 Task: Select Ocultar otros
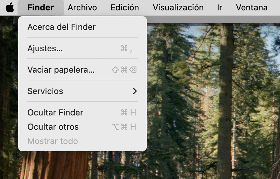(x=83, y=127)
